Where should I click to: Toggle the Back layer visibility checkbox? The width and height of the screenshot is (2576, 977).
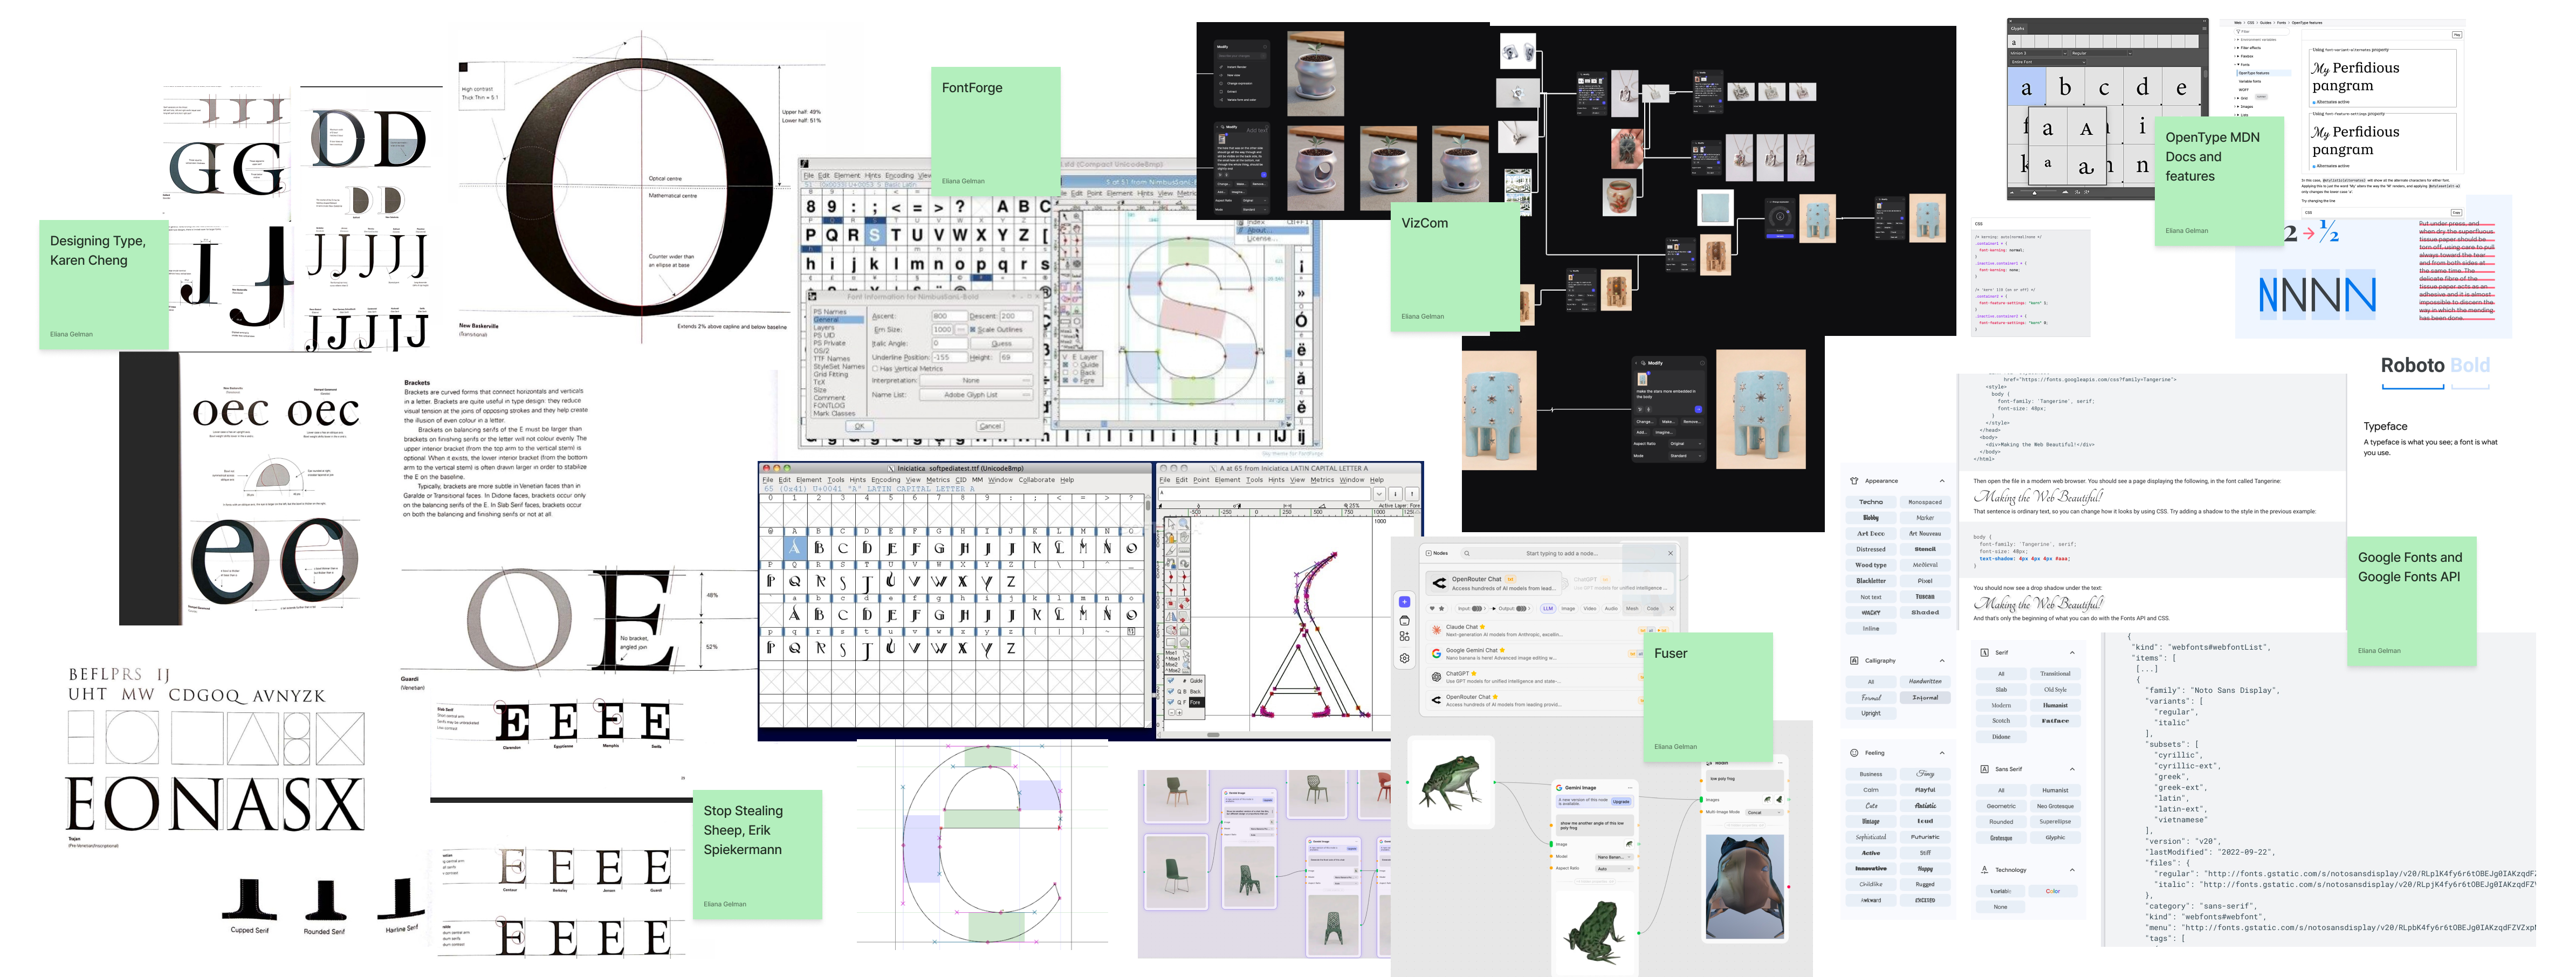click(x=1171, y=692)
